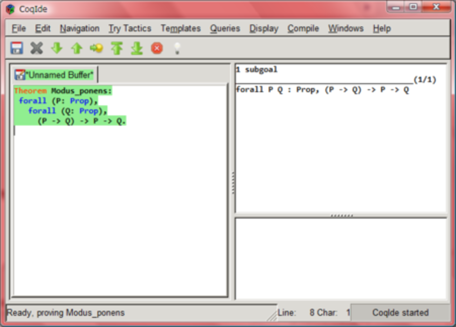Step backward with the green up arrow
The image size is (456, 327).
pos(77,48)
